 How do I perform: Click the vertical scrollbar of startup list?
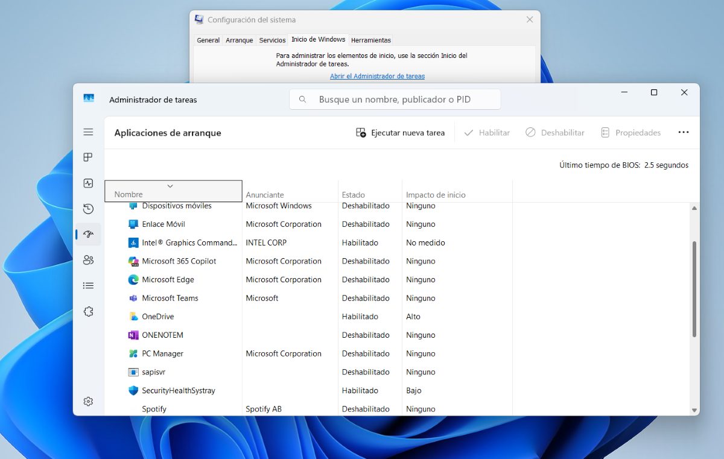pyautogui.click(x=694, y=290)
